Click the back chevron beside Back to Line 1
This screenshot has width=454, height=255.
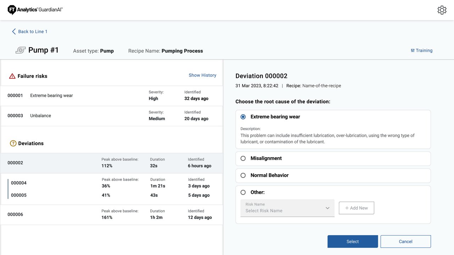[13, 31]
